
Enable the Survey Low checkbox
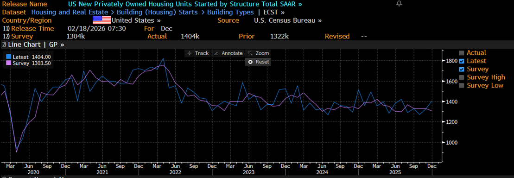click(x=462, y=86)
